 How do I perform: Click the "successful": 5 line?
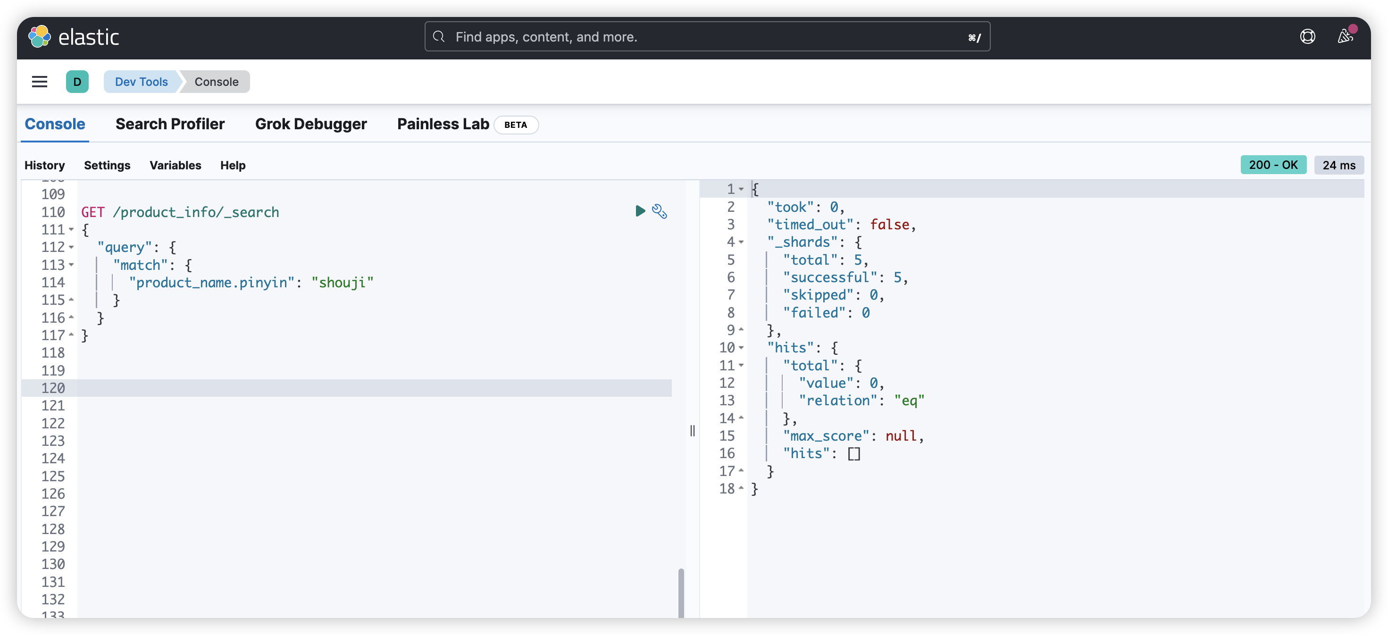845,277
